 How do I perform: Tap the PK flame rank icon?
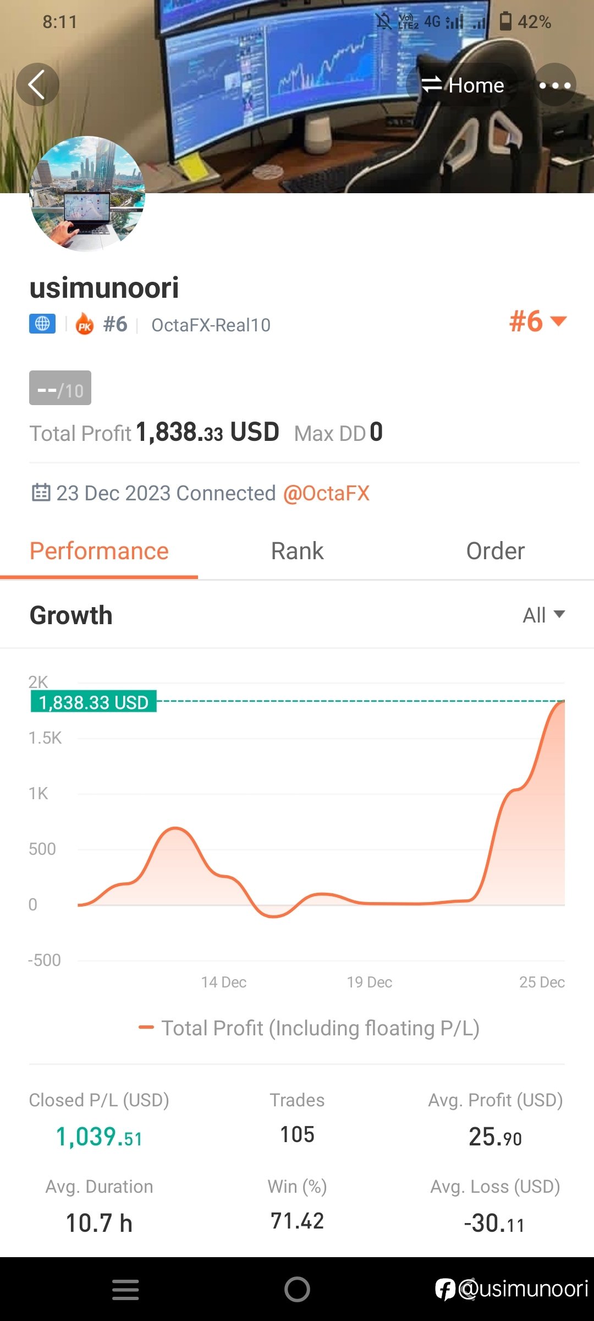click(x=85, y=324)
